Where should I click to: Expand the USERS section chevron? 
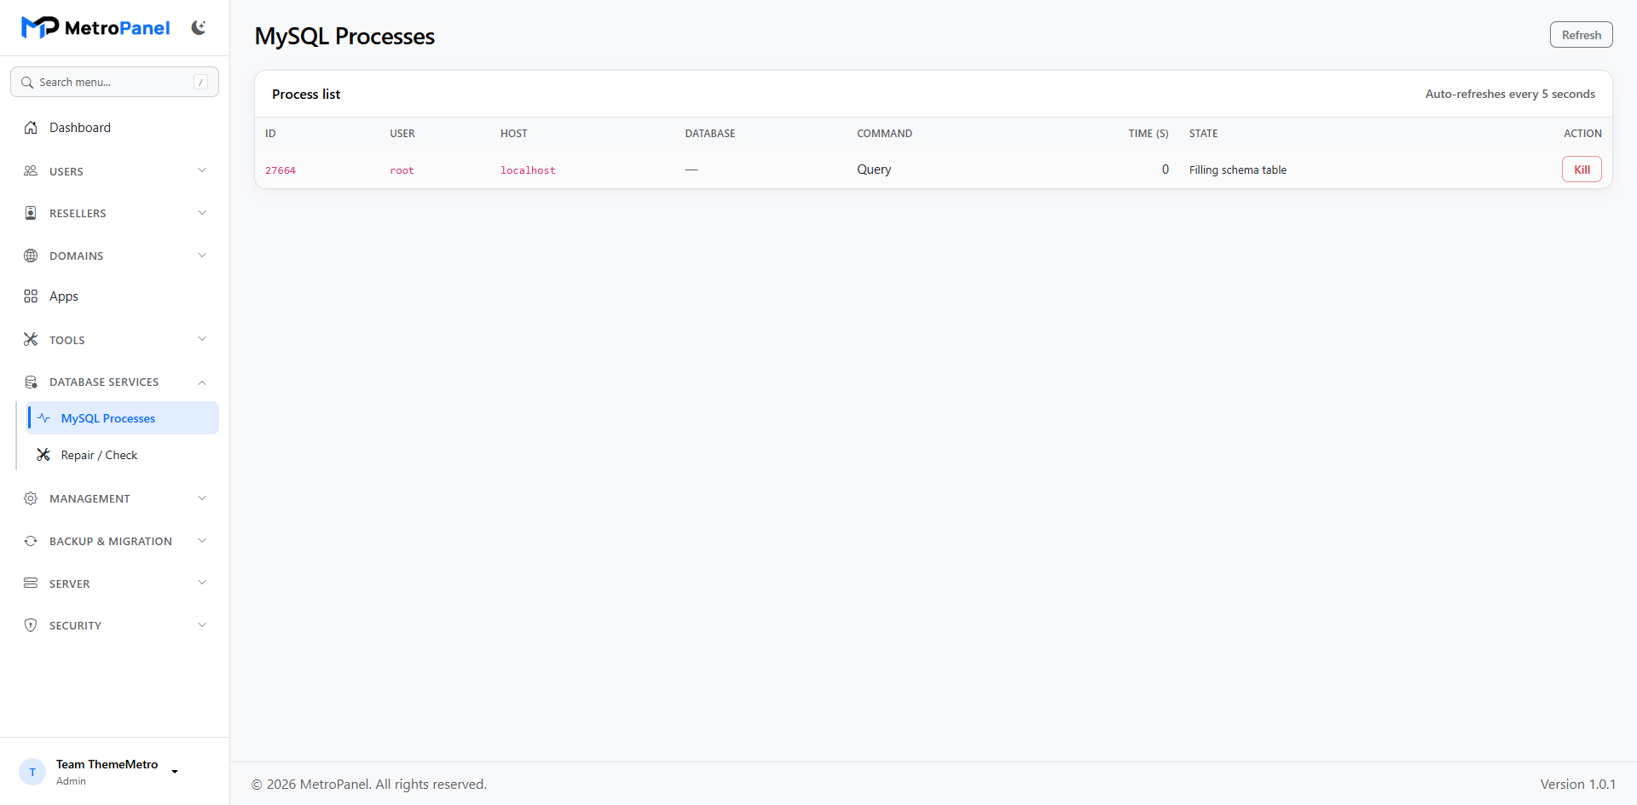[202, 170]
